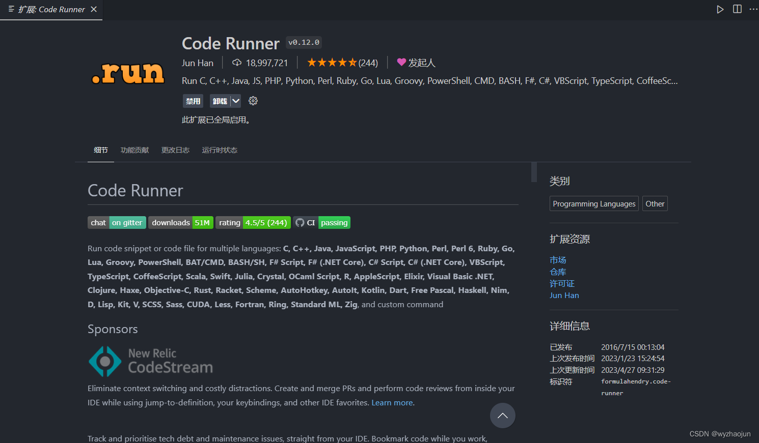Switch to the 运行时状态 tab
The width and height of the screenshot is (759, 443).
pos(220,150)
